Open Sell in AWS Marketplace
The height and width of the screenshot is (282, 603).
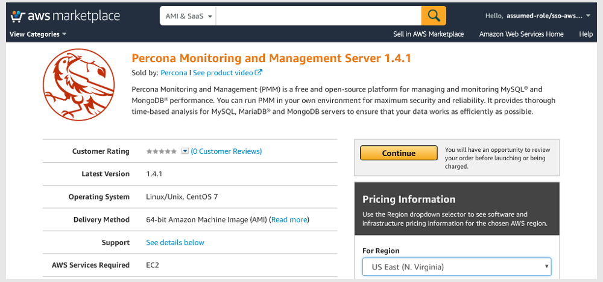pos(428,34)
